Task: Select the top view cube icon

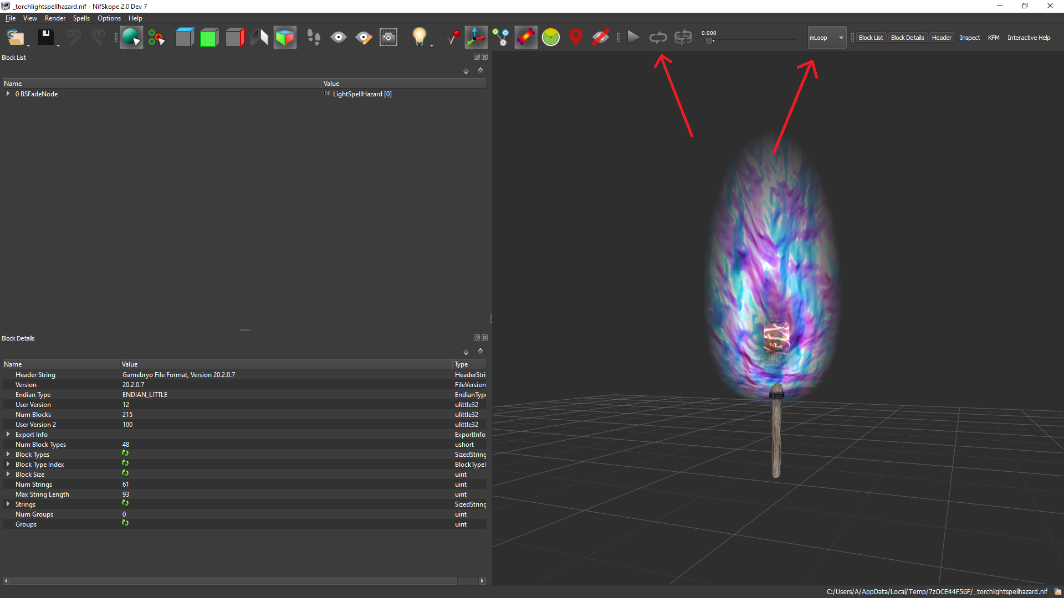Action: click(185, 38)
